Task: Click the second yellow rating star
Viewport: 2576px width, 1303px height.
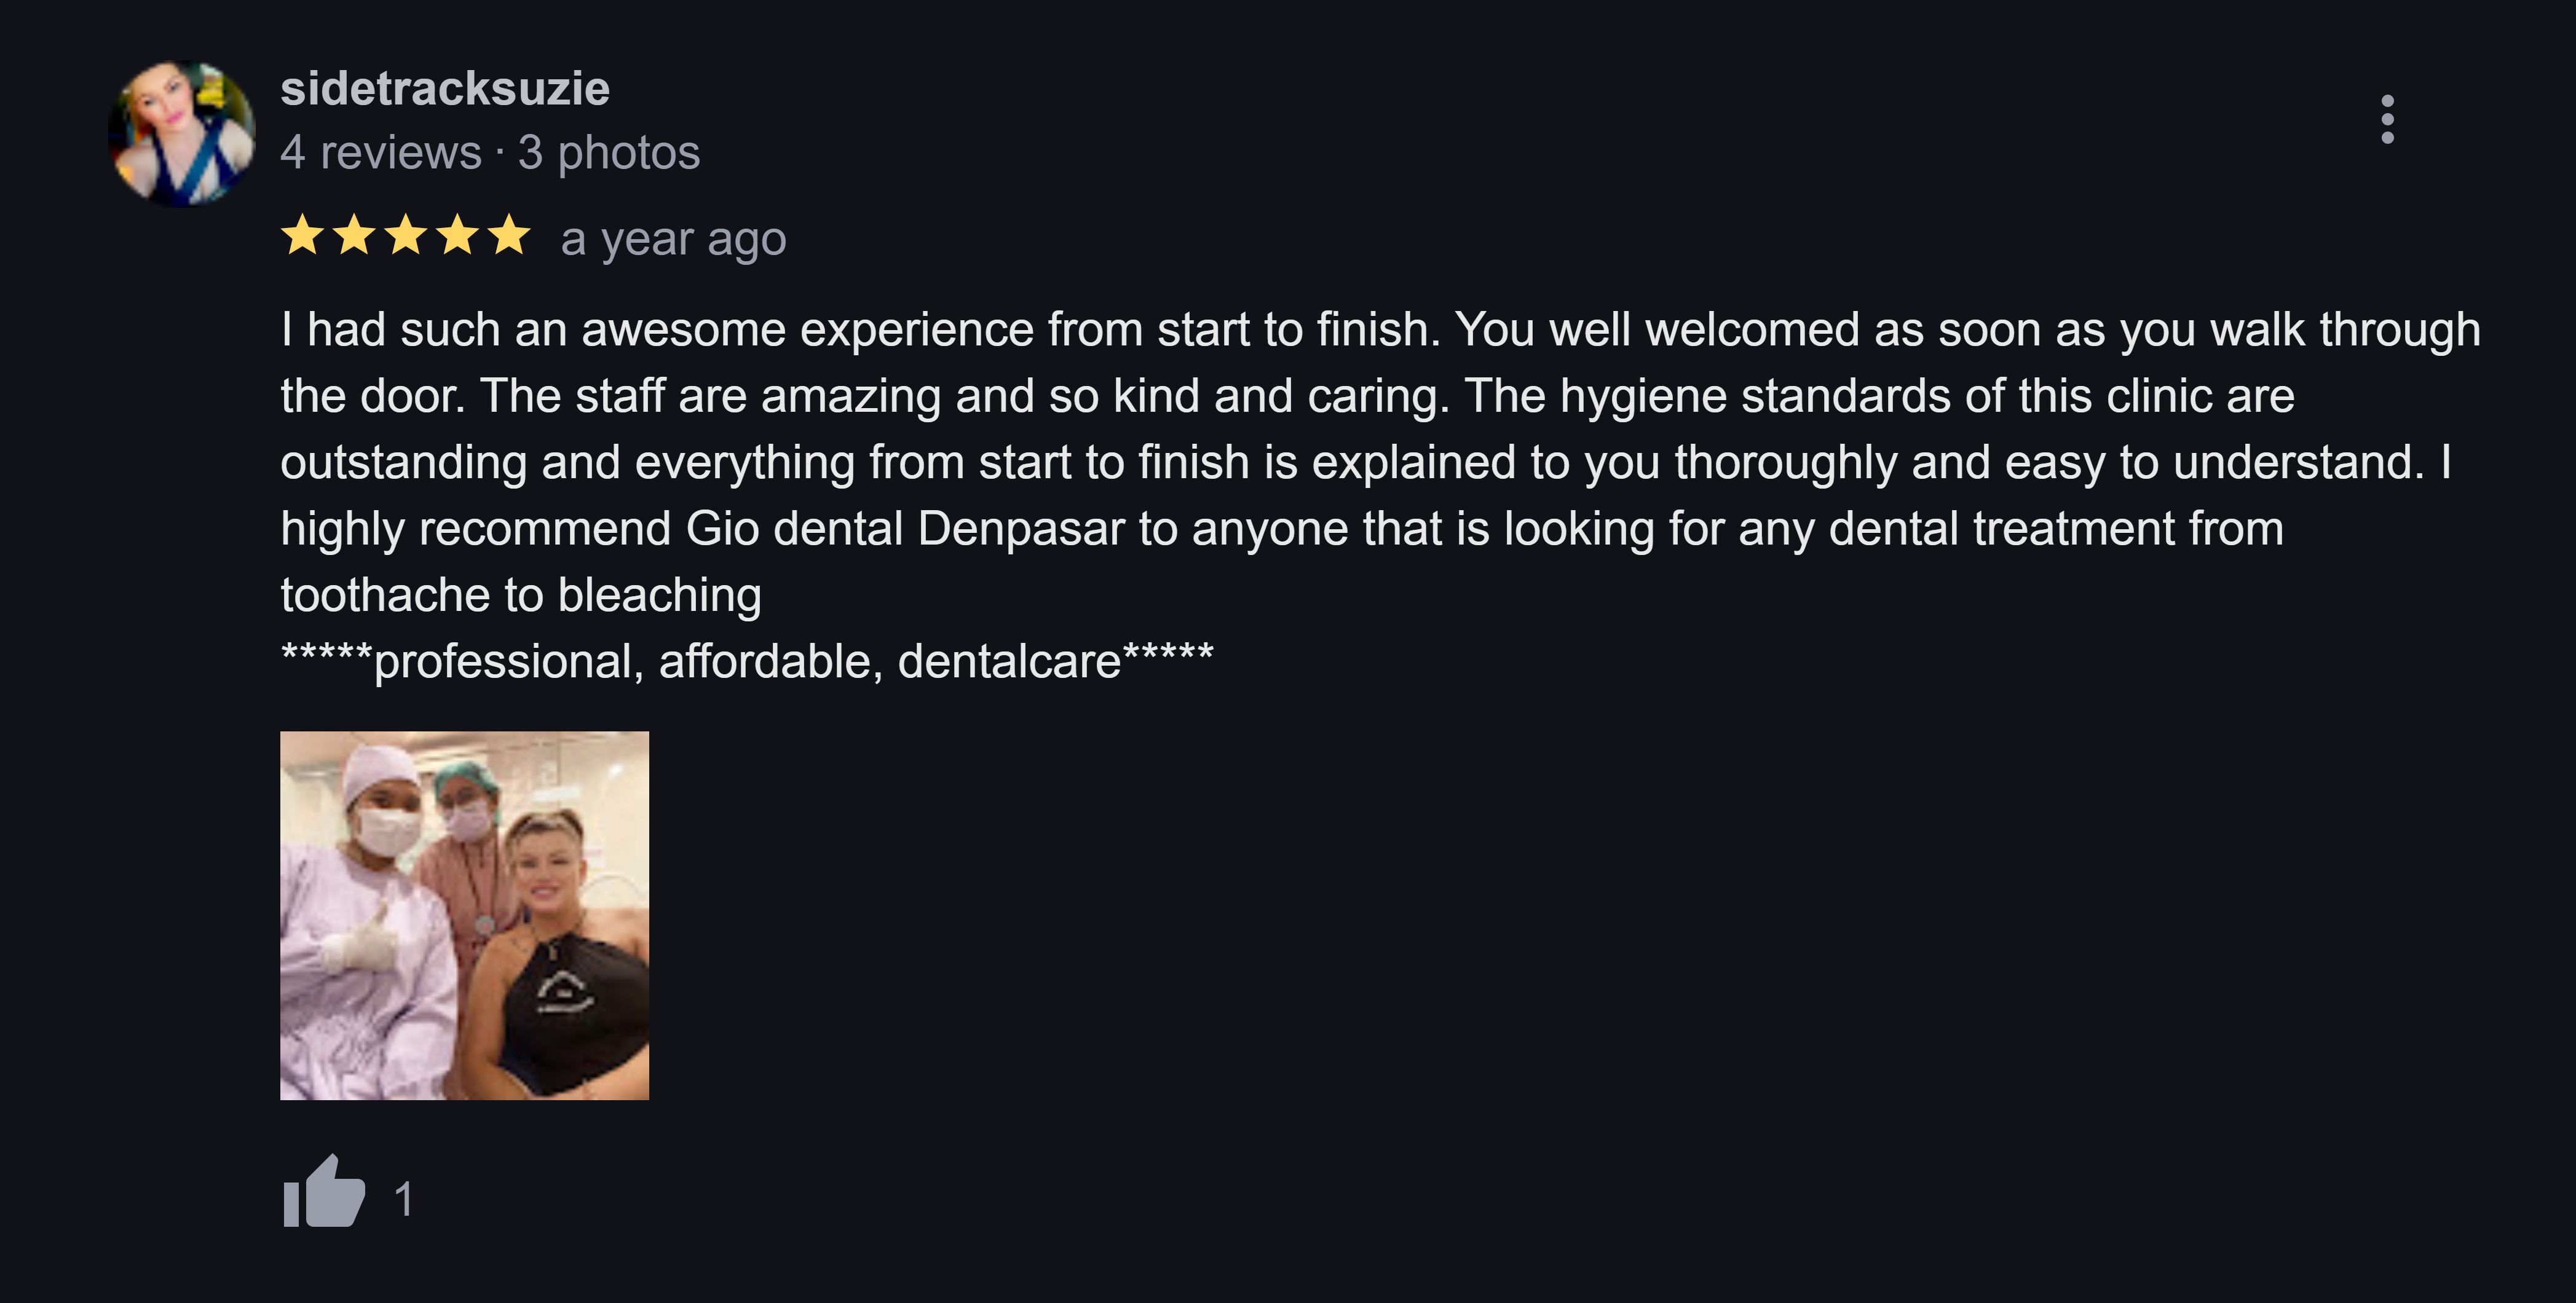Action: pos(354,236)
